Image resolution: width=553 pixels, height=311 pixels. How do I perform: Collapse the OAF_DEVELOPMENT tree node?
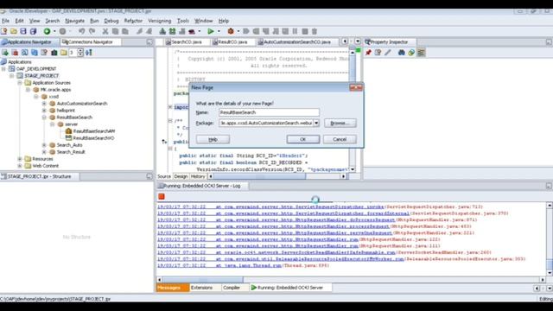tap(3, 69)
